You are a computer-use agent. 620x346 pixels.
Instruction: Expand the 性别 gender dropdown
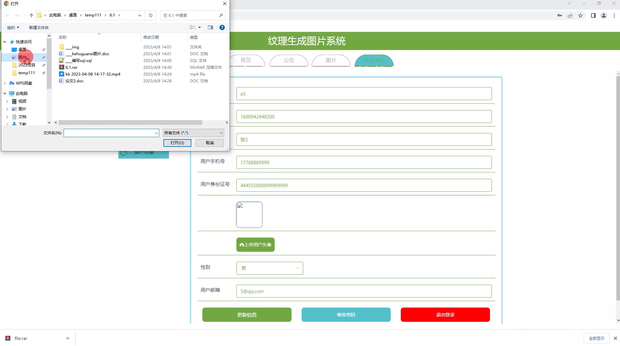coord(269,268)
